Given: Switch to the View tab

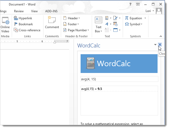Looking at the screenshot, I should [34, 11].
